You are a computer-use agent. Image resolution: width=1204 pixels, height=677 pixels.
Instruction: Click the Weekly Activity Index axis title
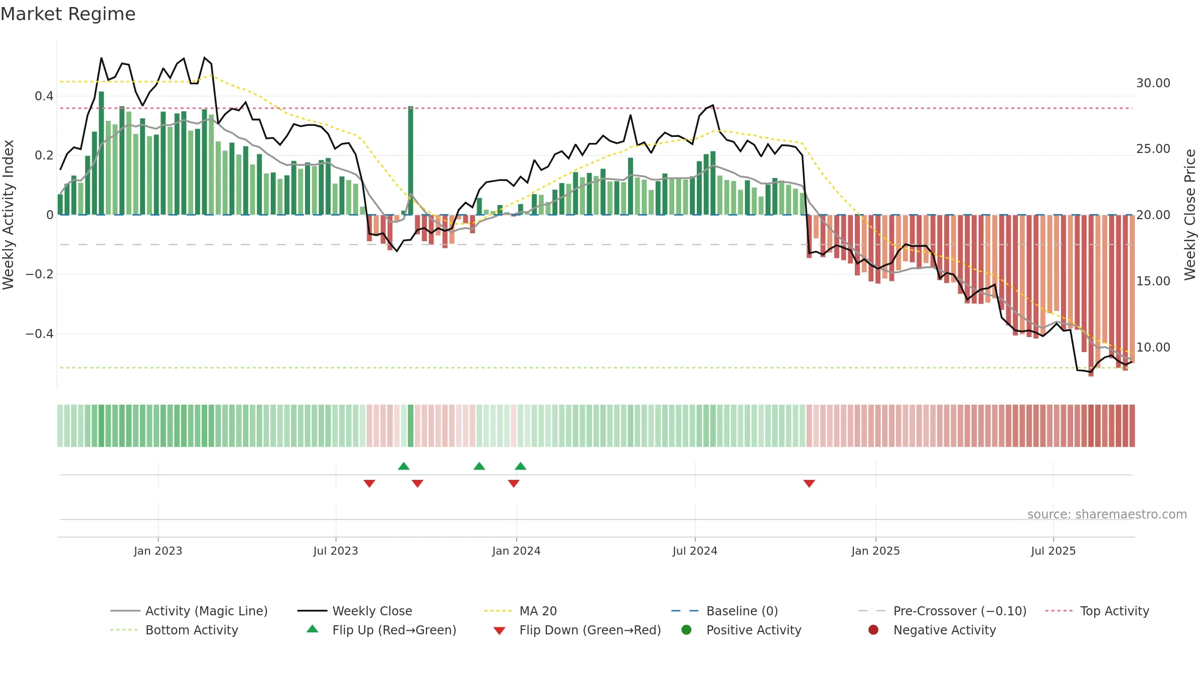point(8,215)
